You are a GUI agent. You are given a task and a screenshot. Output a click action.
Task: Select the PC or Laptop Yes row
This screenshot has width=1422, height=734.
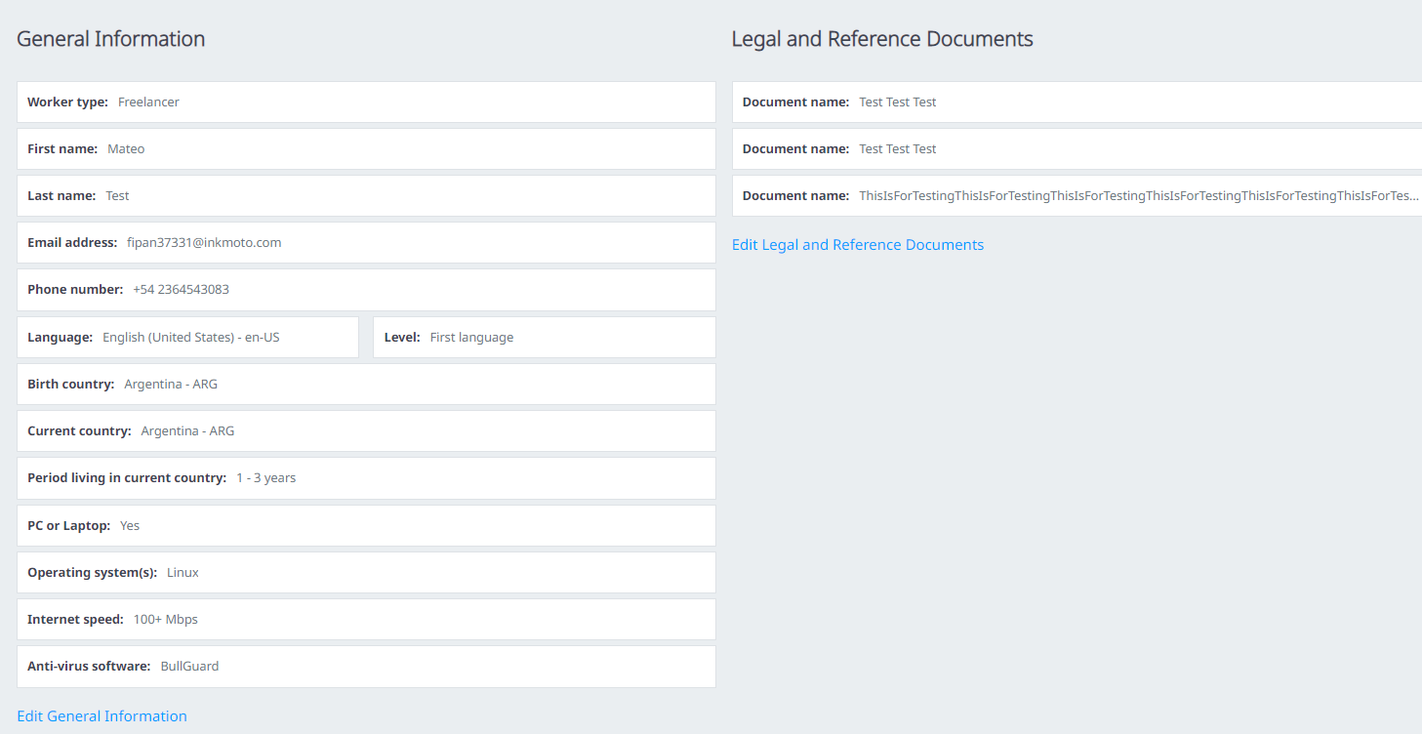pyautogui.click(x=366, y=526)
